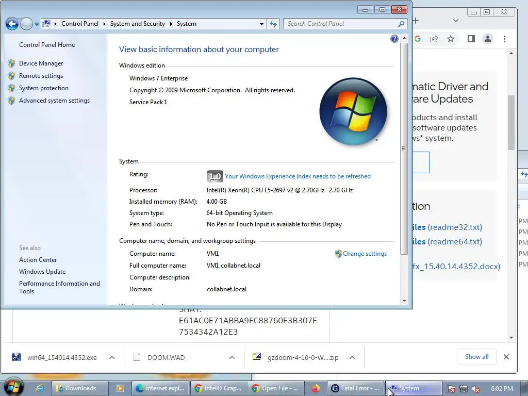Click the shield icon beside Advanced system settings

pos(11,101)
